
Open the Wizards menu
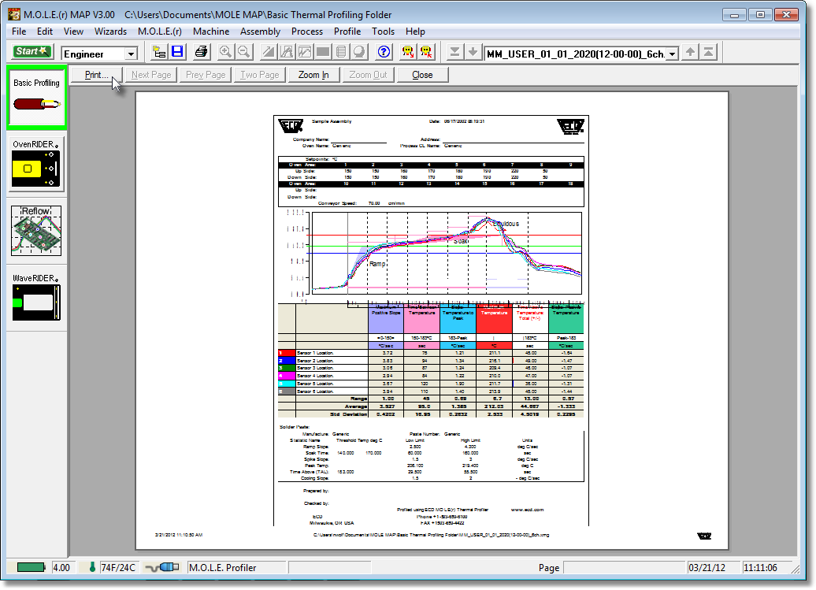[110, 32]
